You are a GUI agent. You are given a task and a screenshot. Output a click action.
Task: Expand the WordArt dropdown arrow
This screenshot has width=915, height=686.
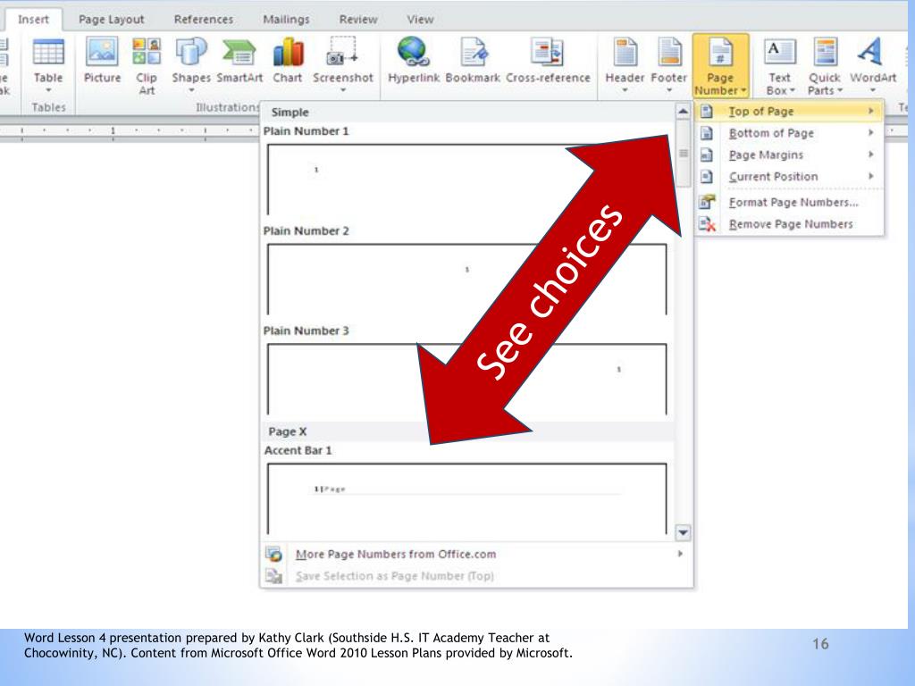coord(872,90)
